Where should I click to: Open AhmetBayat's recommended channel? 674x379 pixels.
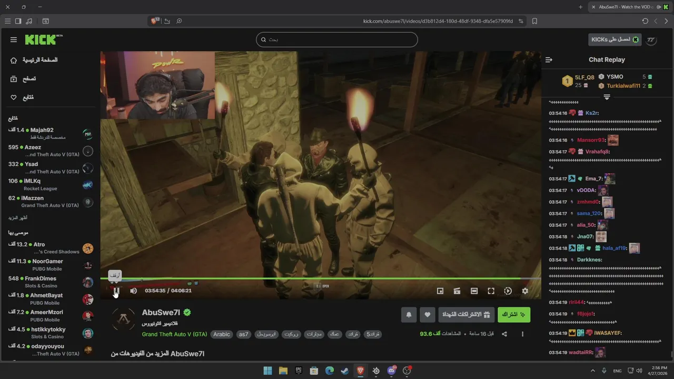coord(51,299)
